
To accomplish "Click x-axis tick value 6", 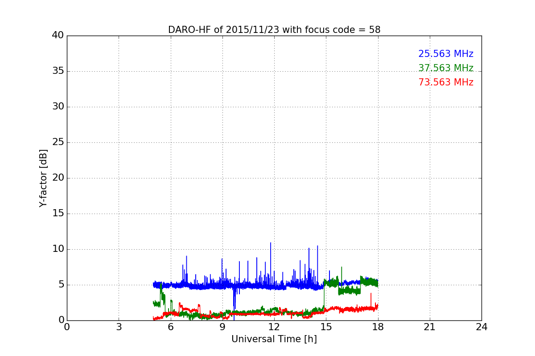I will tap(171, 327).
